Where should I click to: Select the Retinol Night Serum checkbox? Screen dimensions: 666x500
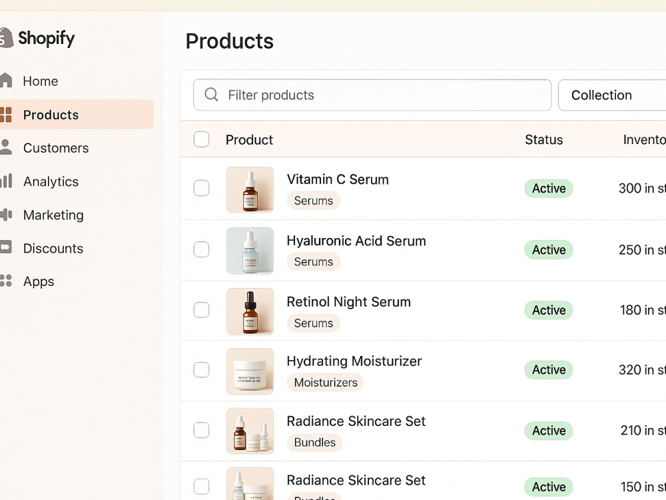(x=201, y=310)
